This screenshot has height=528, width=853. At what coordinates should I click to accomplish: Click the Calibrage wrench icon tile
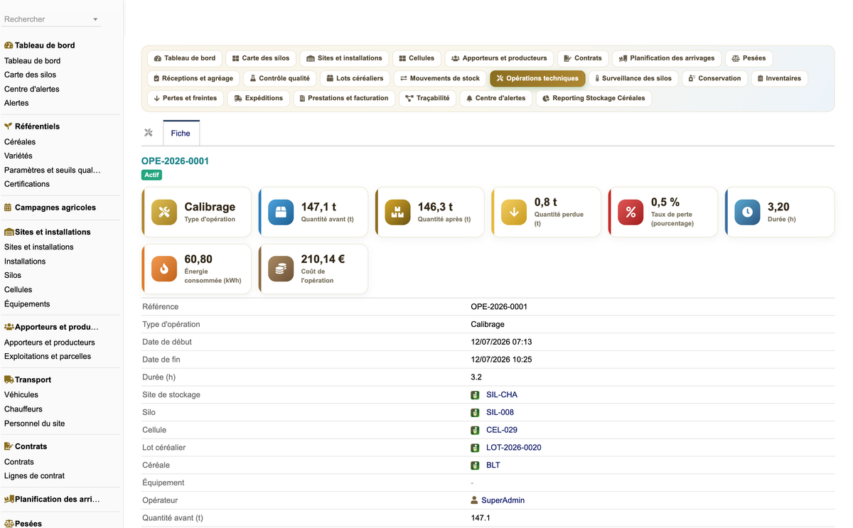click(x=164, y=212)
